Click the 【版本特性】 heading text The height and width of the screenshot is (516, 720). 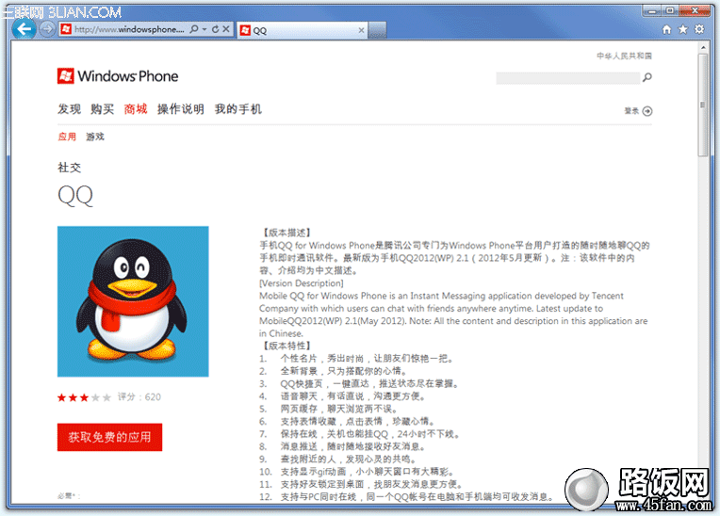(286, 346)
